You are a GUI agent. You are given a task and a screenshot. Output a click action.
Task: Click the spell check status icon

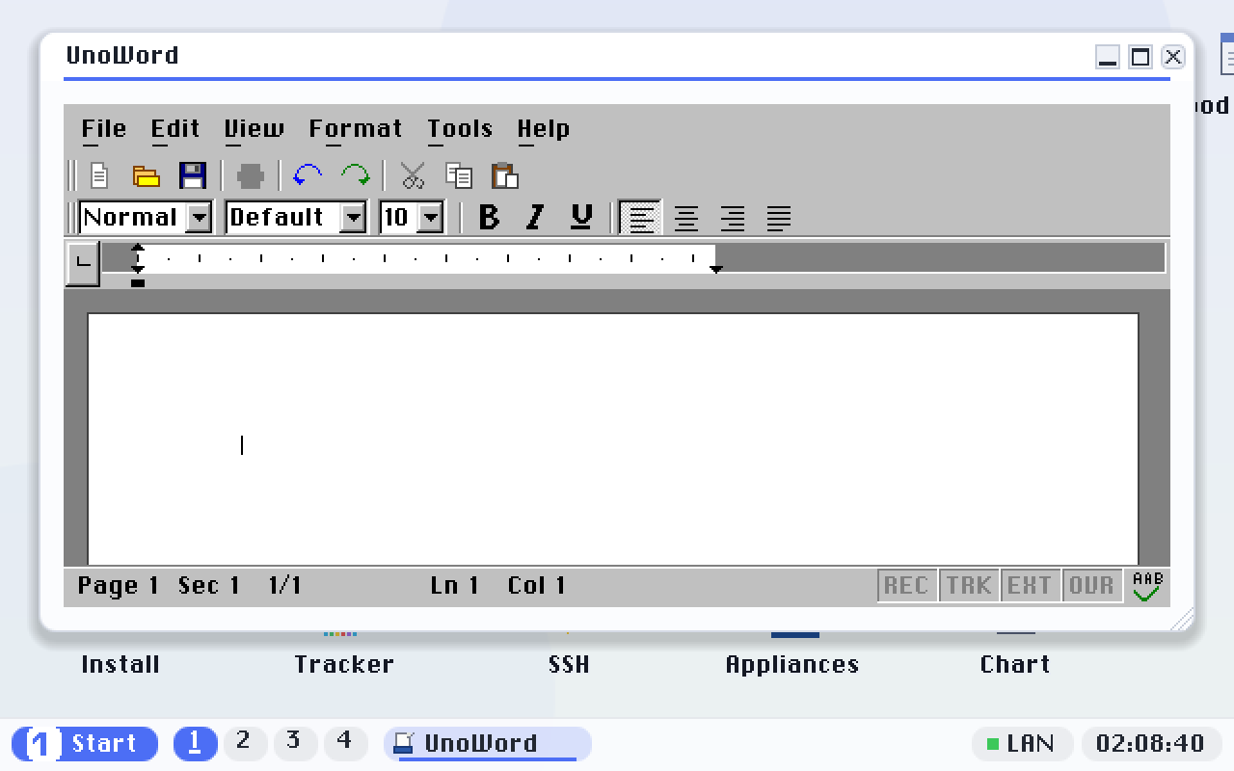click(1147, 586)
